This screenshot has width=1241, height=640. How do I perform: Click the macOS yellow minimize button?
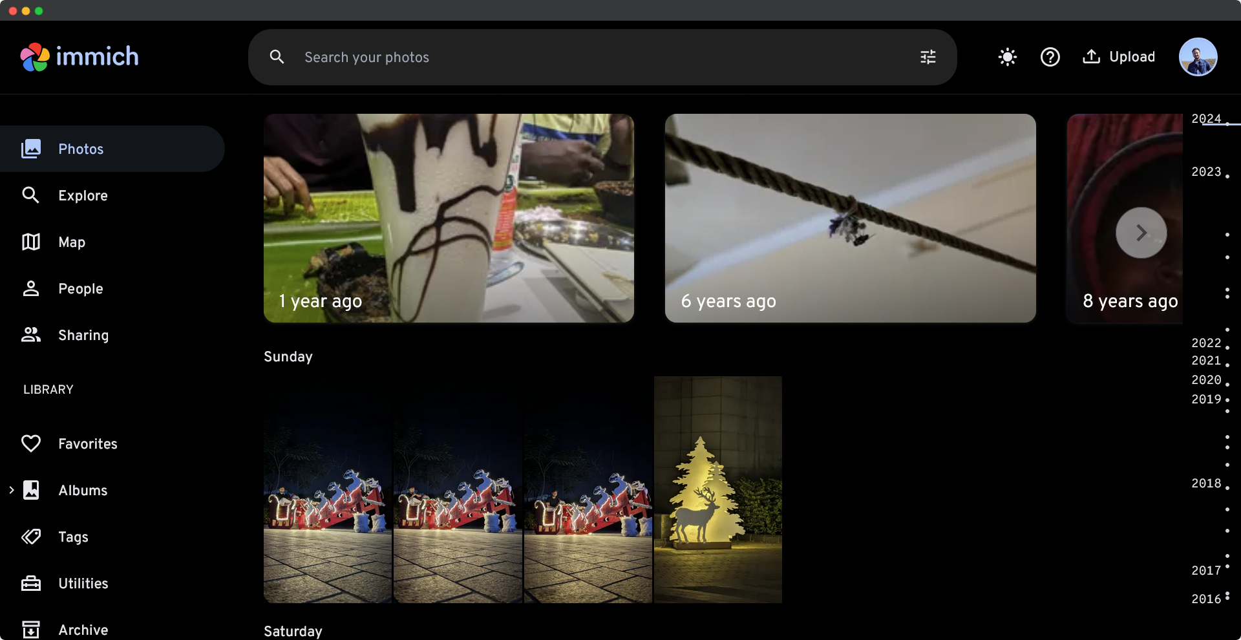tap(26, 11)
